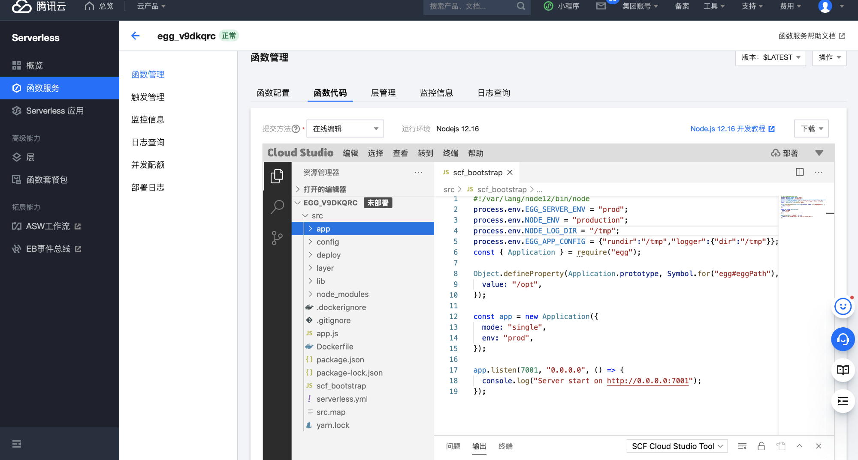Screen dimensions: 858x460
Task: Close the scf_bootstrap editor tab
Action: click(x=510, y=172)
